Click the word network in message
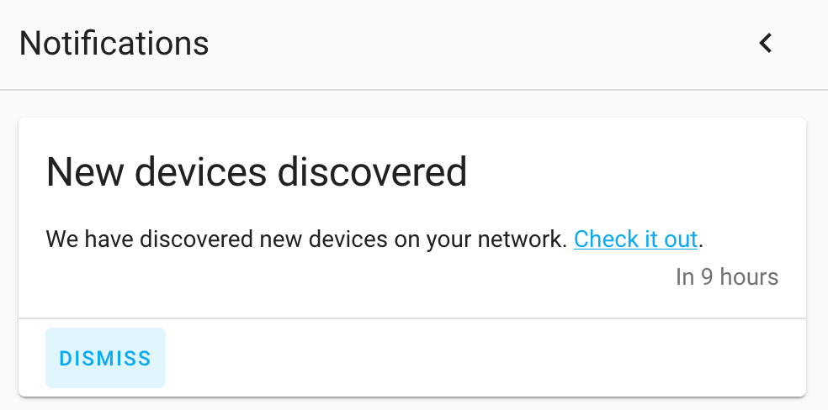 (x=523, y=239)
